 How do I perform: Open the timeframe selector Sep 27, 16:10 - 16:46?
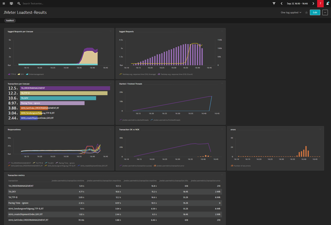point(297,4)
